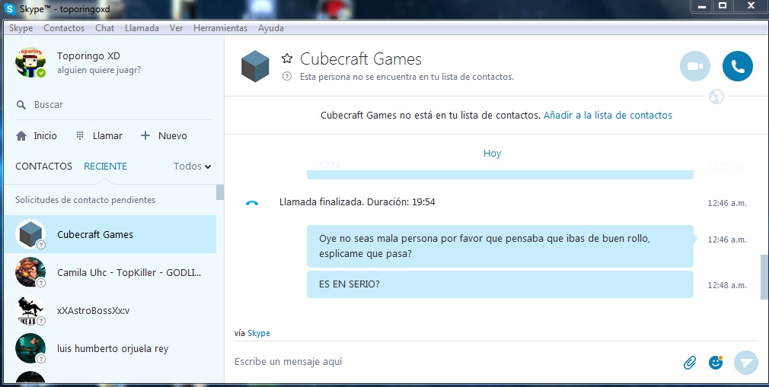Viewport: 769px width, 387px height.
Task: Open the emoticon picker smiley icon
Action: 716,363
